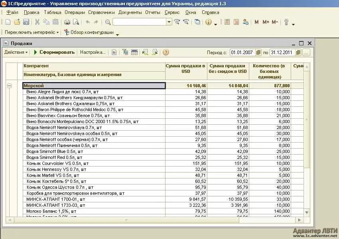Screen dimensions: 339x239
Task: Open the Документы menu
Action: coord(130,12)
